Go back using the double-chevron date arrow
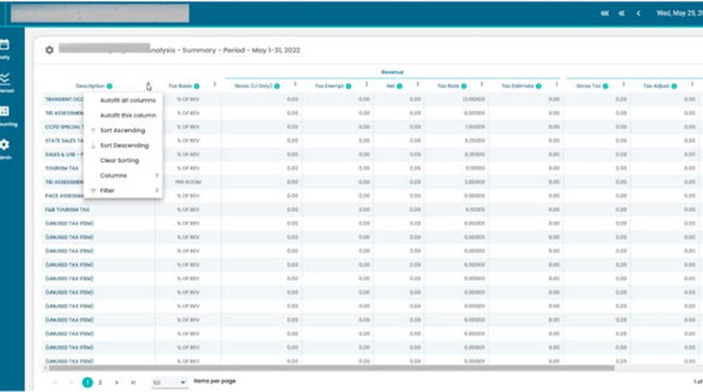Image resolution: width=703 pixels, height=392 pixels. [x=621, y=13]
